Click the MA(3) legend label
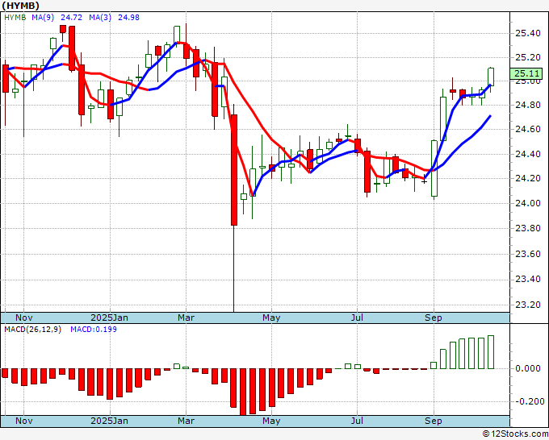Viewport: 549px width, 440px height. tap(100, 18)
